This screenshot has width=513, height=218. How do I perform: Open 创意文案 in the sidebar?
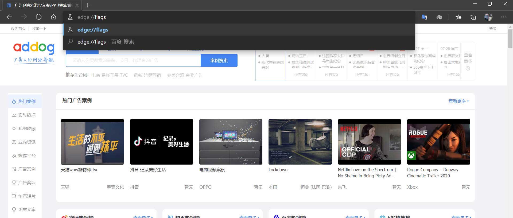(25, 209)
